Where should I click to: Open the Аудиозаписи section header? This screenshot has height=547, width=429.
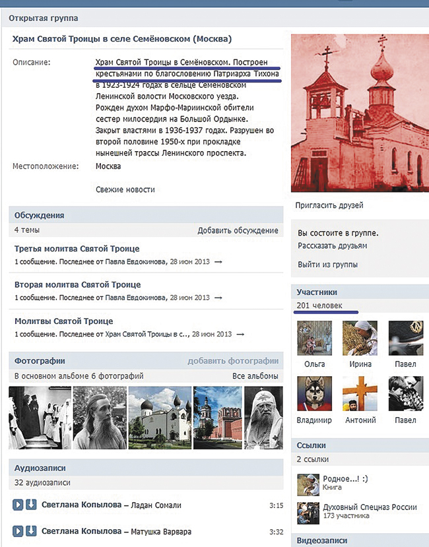(x=40, y=468)
